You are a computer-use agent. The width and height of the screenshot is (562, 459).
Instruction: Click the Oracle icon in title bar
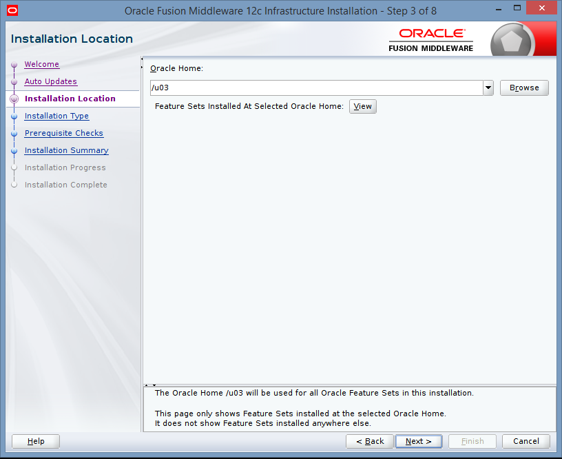click(12, 10)
